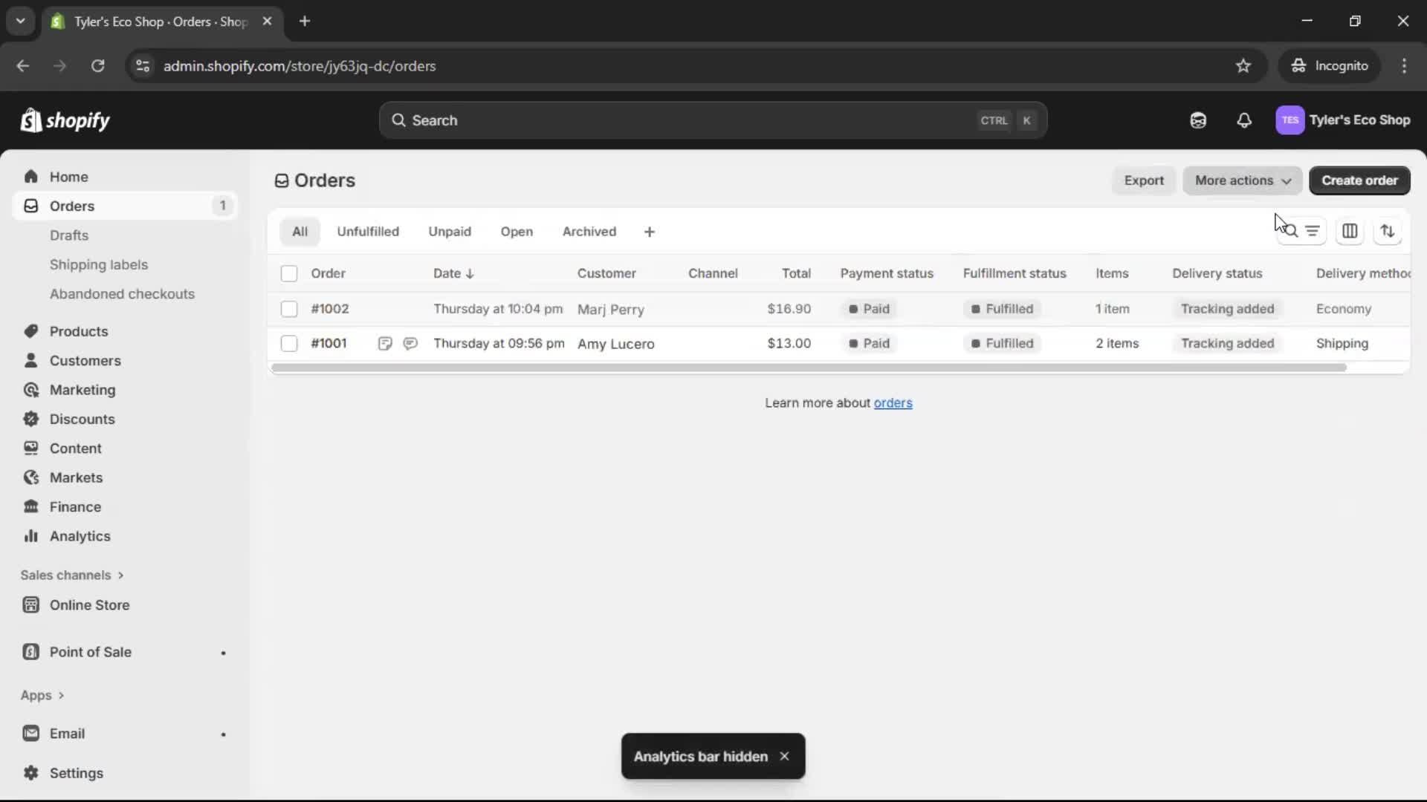The height and width of the screenshot is (802, 1427).
Task: Open the filter icon in the orders list
Action: [x=1313, y=231]
